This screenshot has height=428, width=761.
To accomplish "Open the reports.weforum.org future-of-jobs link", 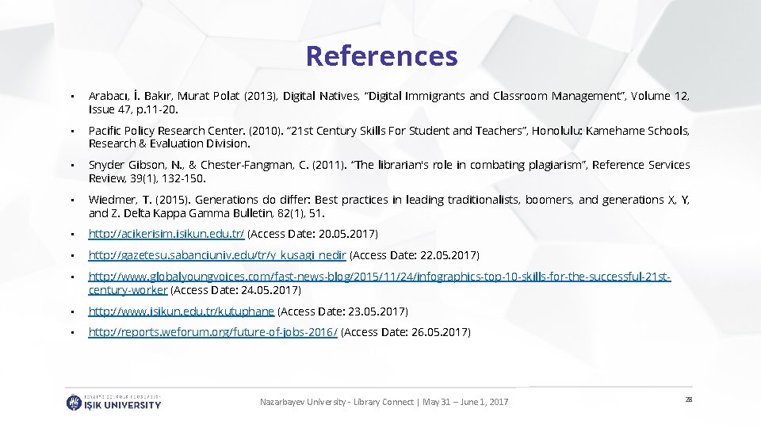I will (x=212, y=332).
